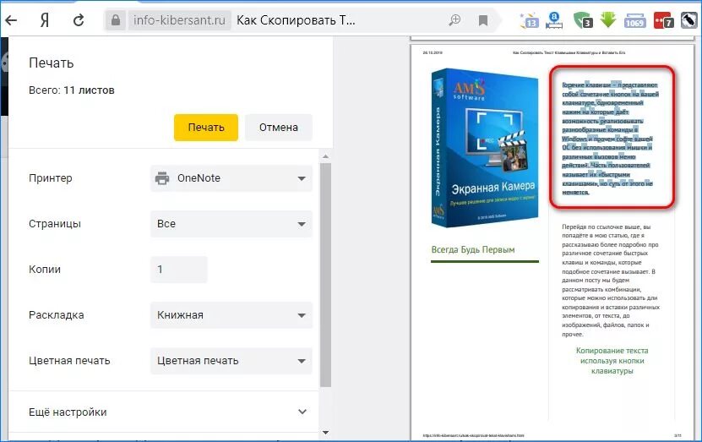Click the preview page header title text
This screenshot has height=442, width=702.
coord(569,53)
